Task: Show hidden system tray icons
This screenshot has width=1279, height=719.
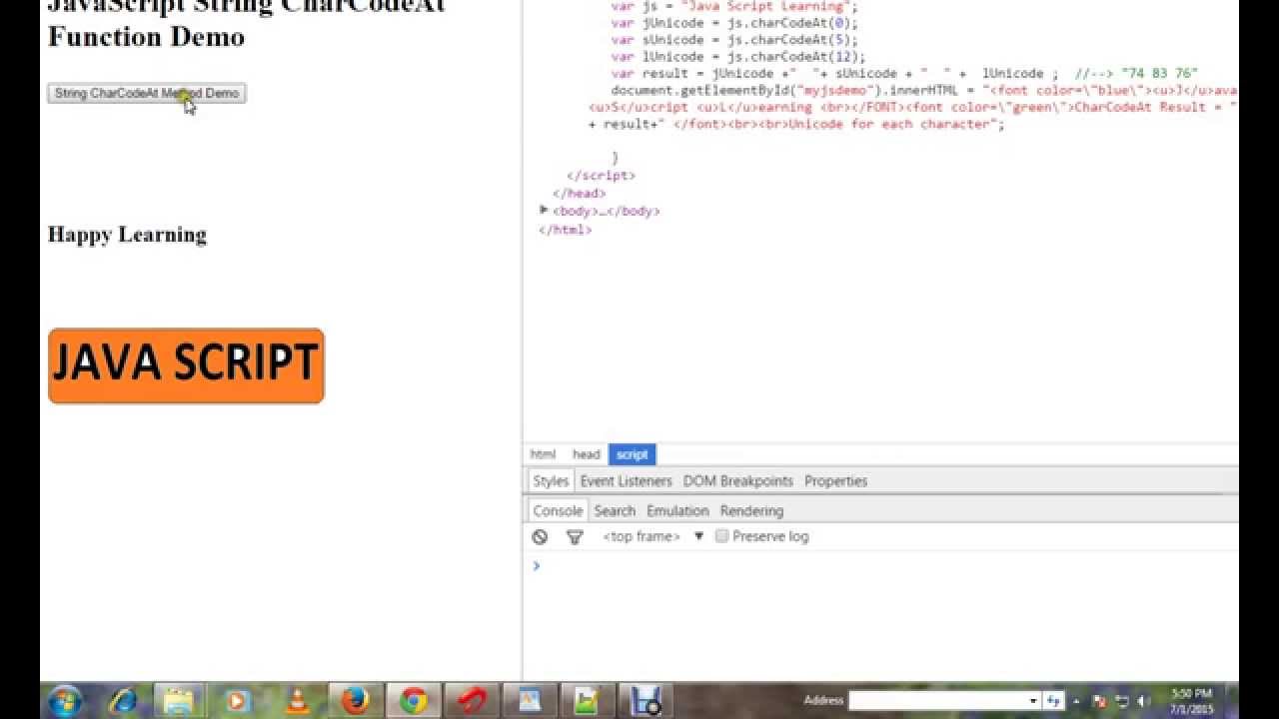Action: [1077, 701]
